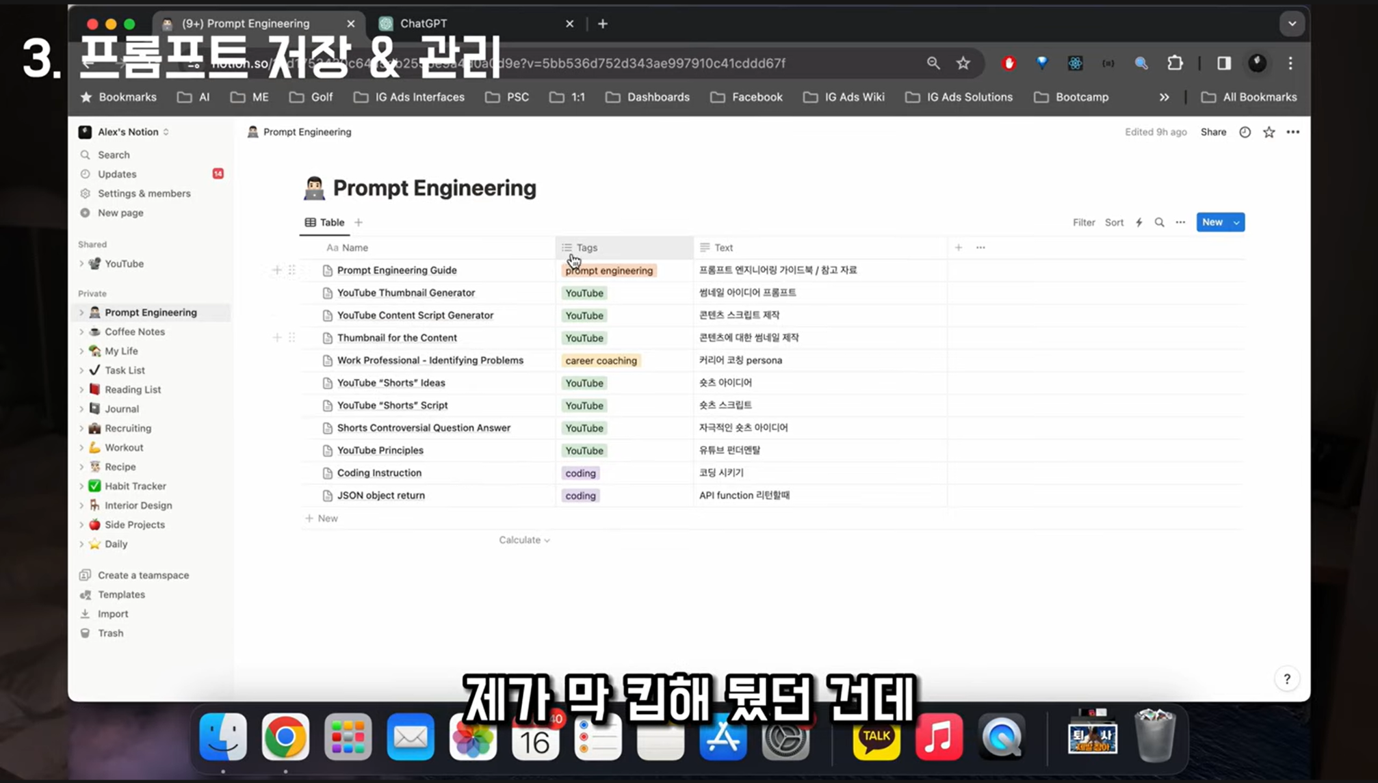1378x783 pixels.
Task: Show hidden bookmarks overflow chevron
Action: click(x=1164, y=97)
